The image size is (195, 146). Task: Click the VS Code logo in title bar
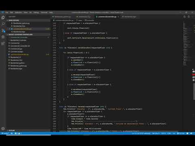pos(2,12)
